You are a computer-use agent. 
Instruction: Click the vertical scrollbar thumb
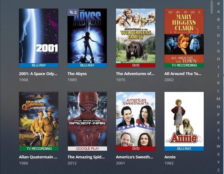(212, 7)
